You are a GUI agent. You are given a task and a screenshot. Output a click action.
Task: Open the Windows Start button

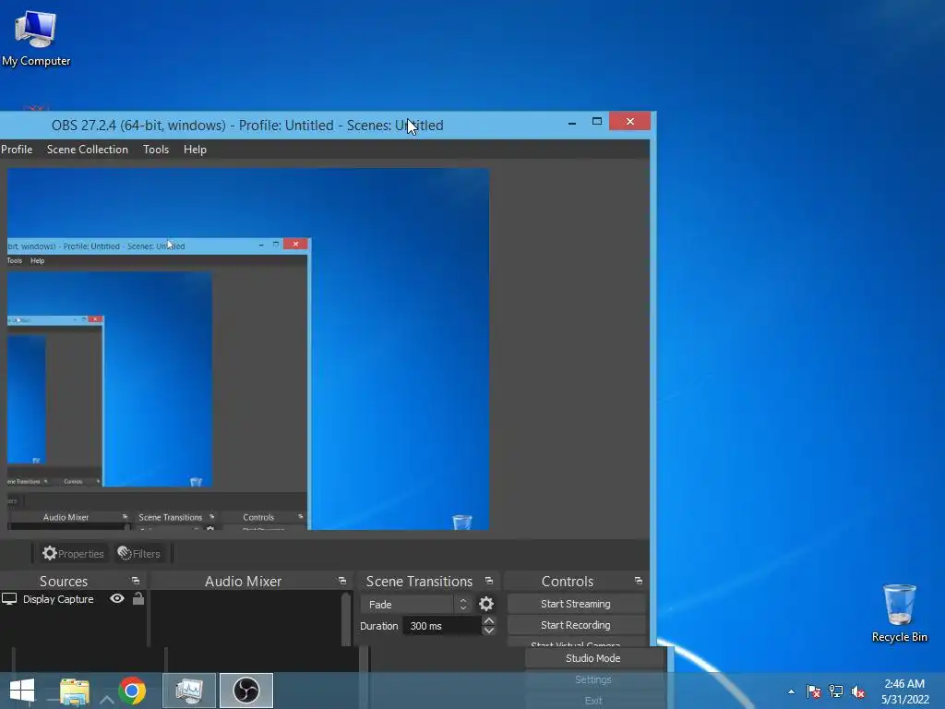[22, 691]
